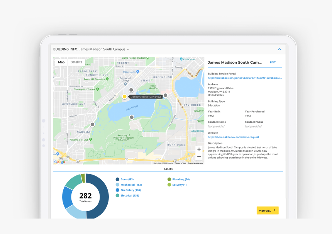
Task: Click the University of Wisconsin-Madison Arboretum label
Action: 123,137
